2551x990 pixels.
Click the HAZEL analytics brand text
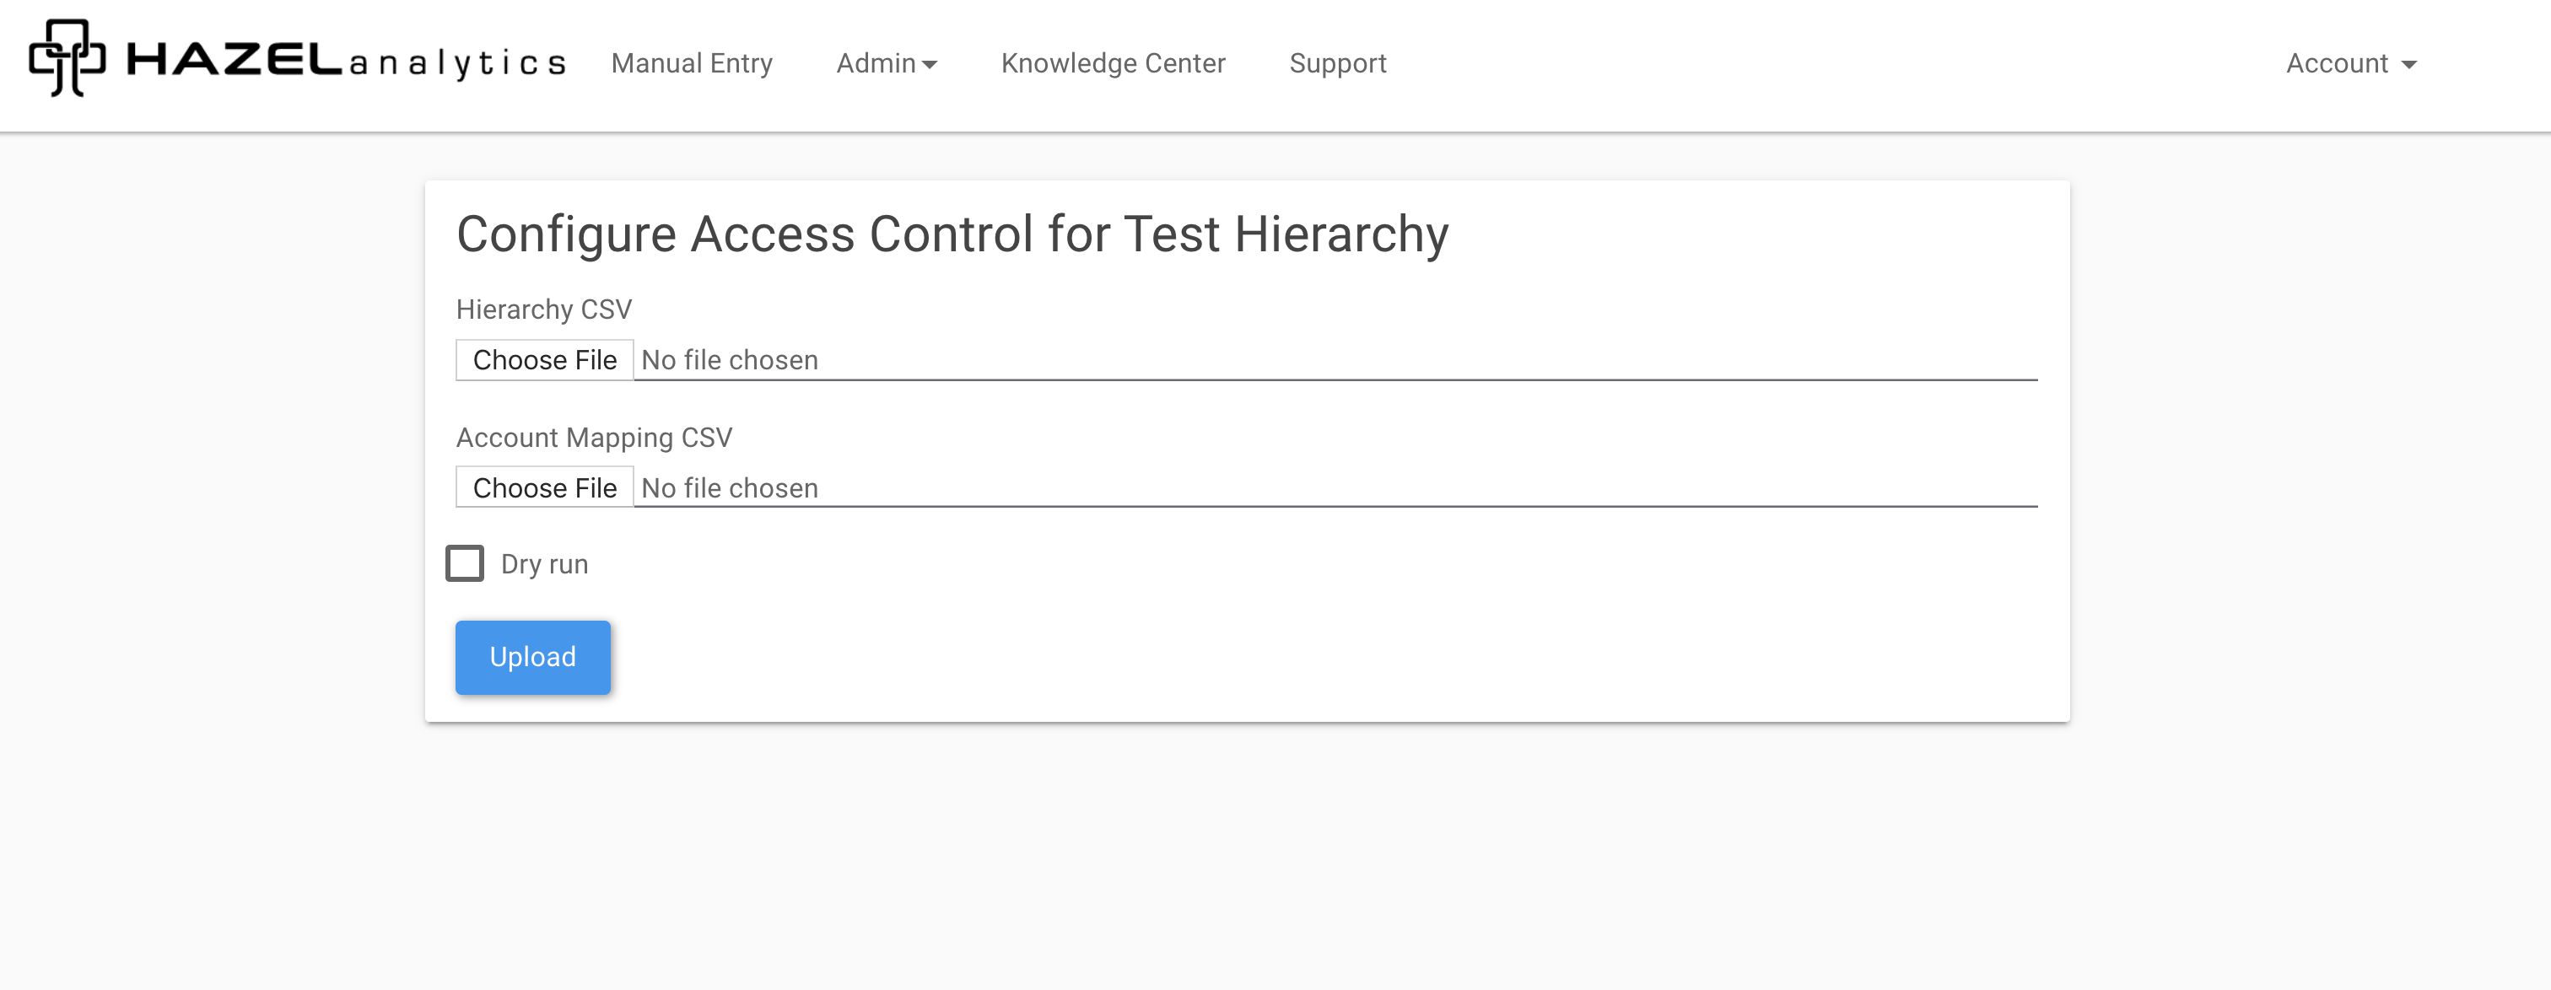[x=346, y=62]
